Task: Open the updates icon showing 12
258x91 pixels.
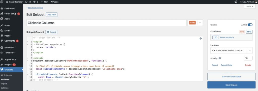Action: coord(26,2)
